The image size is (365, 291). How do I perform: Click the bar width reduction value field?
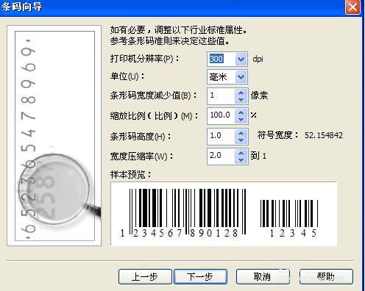tap(222, 96)
